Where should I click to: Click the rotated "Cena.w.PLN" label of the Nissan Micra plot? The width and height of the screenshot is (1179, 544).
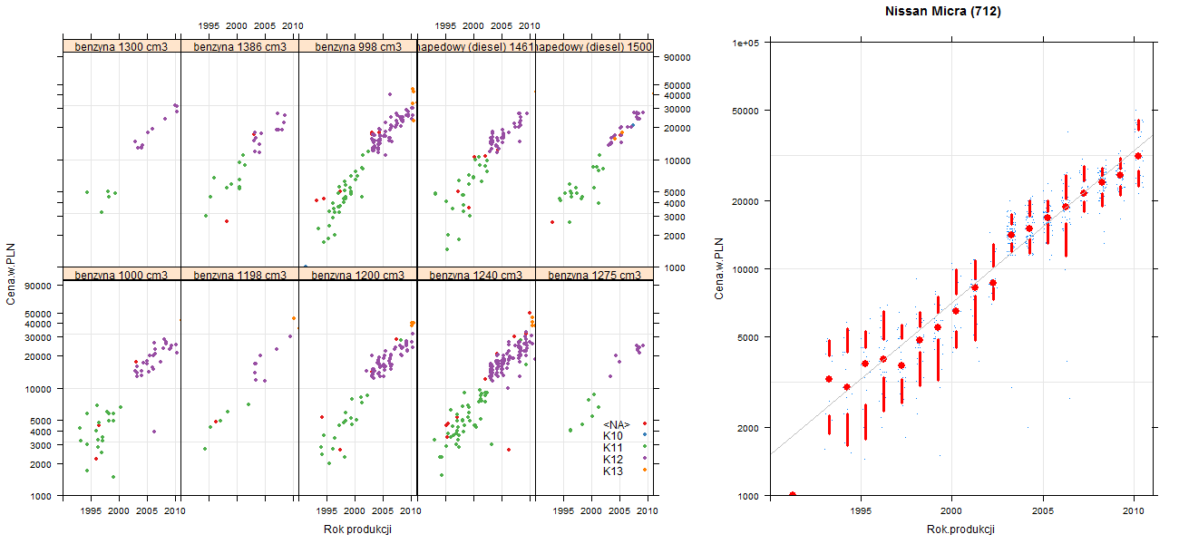click(x=719, y=268)
